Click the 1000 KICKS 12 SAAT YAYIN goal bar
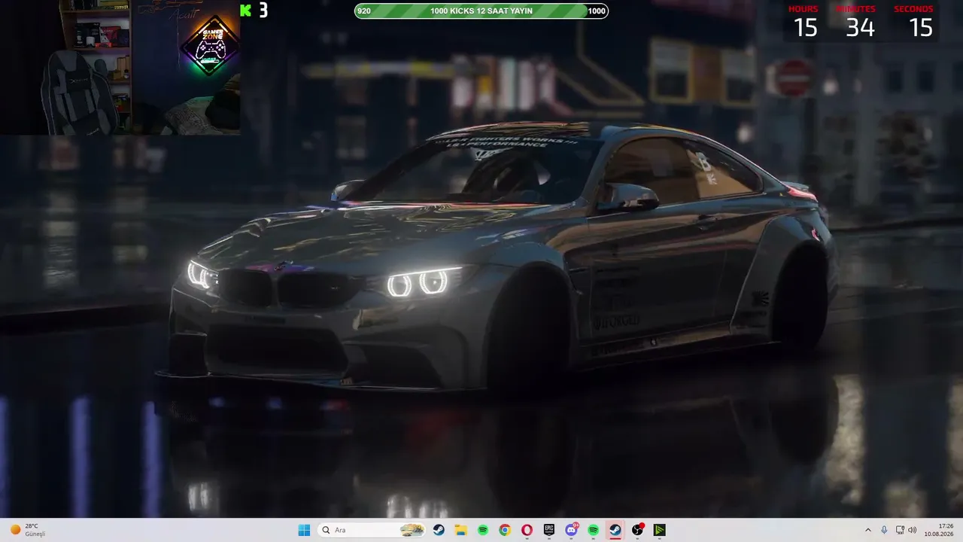The height and width of the screenshot is (542, 963). pyautogui.click(x=481, y=11)
